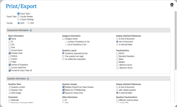Select assessment references in external folder
177x107 pixels.
[117, 44]
